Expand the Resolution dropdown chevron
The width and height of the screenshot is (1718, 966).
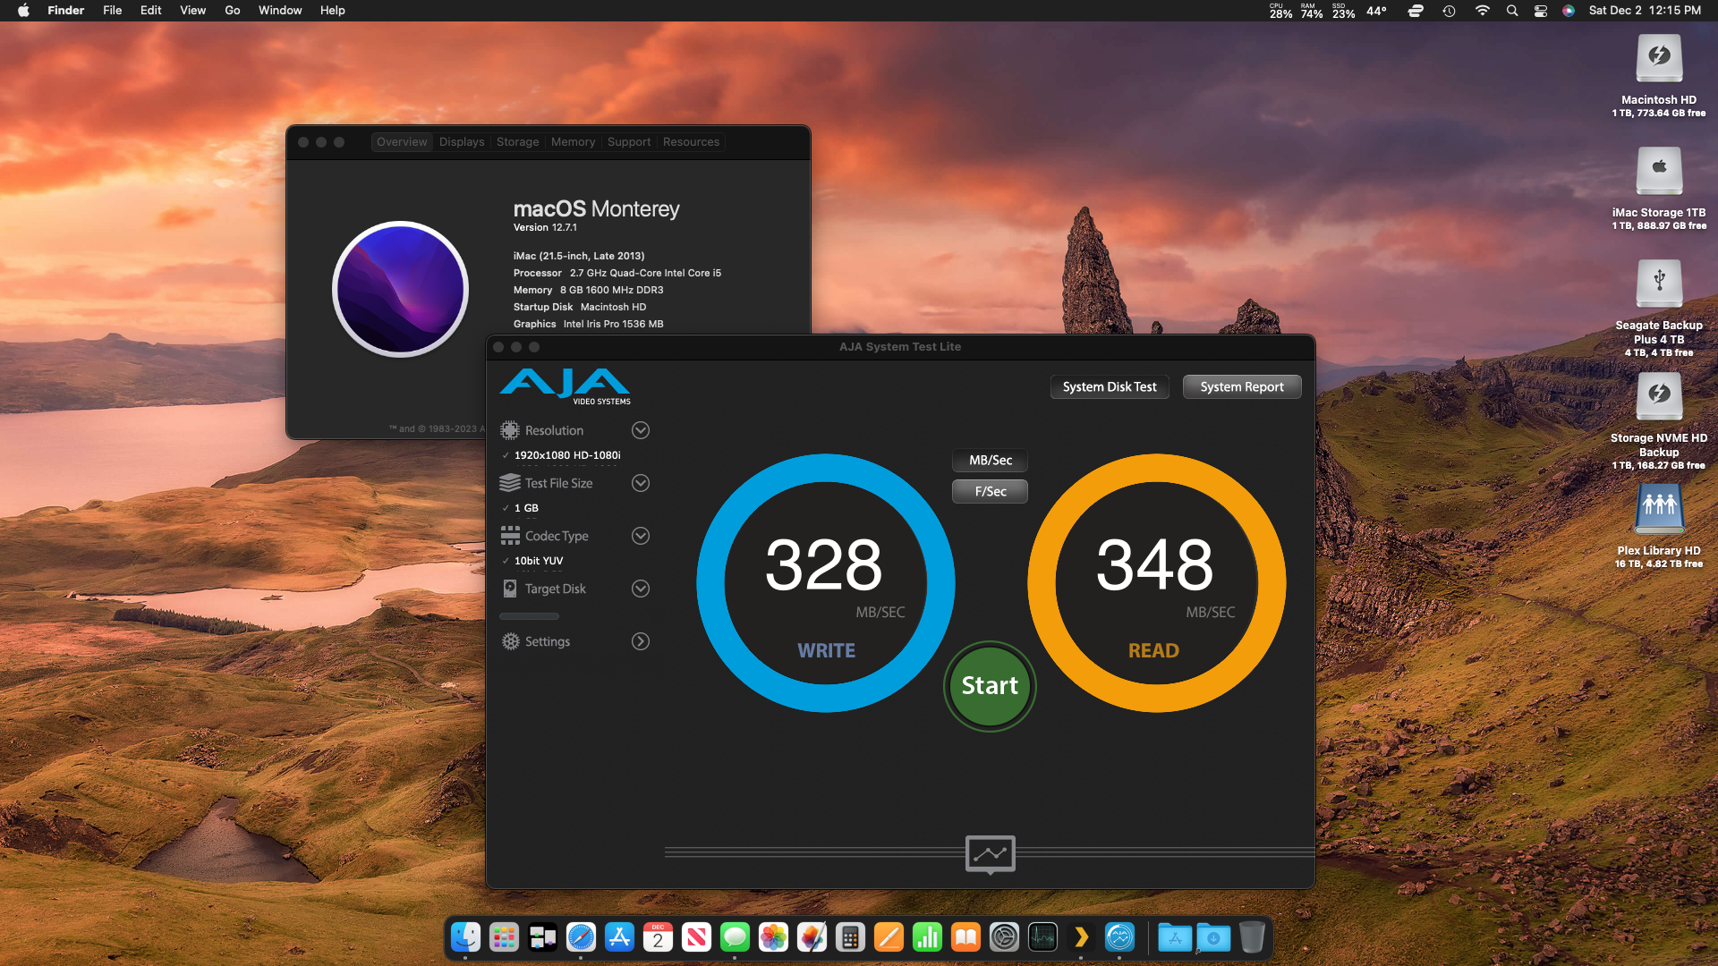tap(641, 430)
